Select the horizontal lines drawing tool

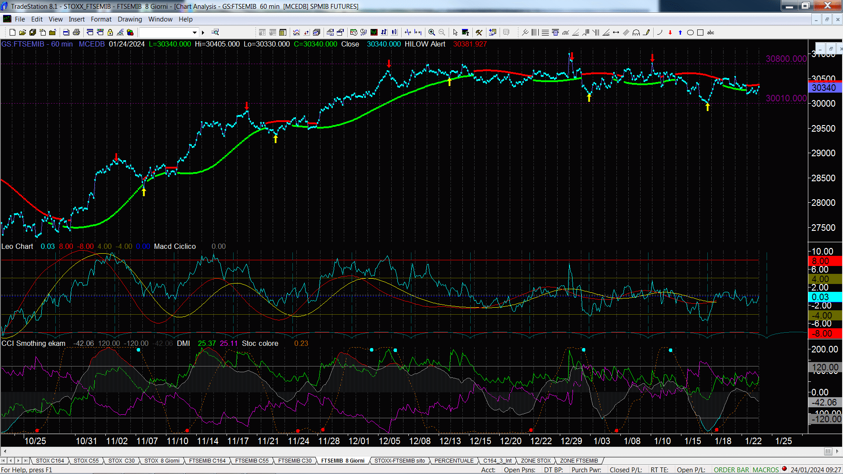545,32
